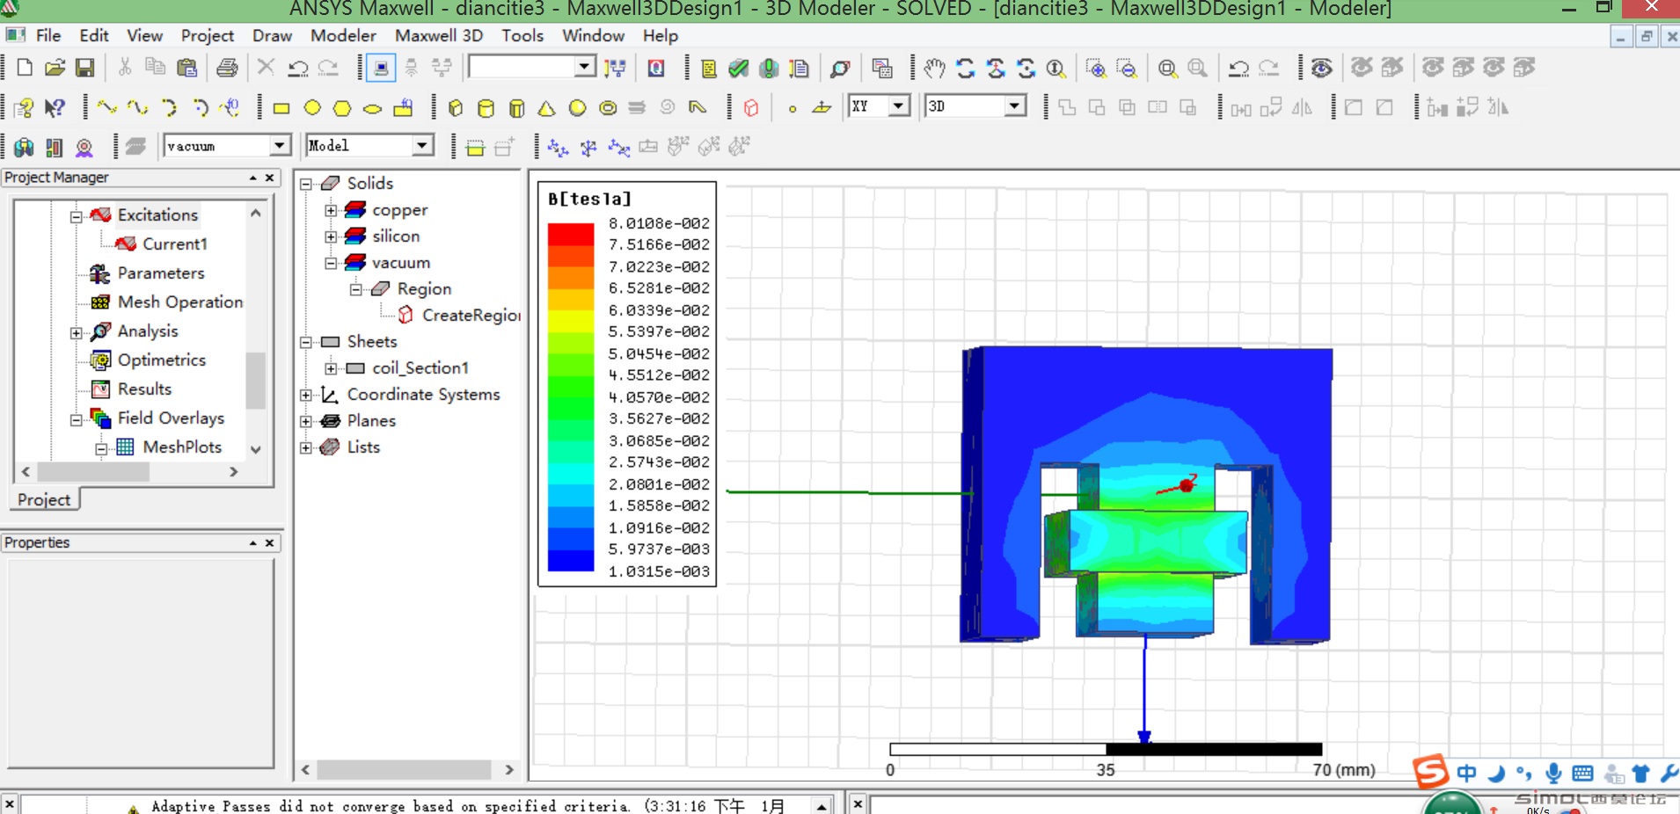Select the Draw box tool
This screenshot has width=1680, height=814.
456,108
